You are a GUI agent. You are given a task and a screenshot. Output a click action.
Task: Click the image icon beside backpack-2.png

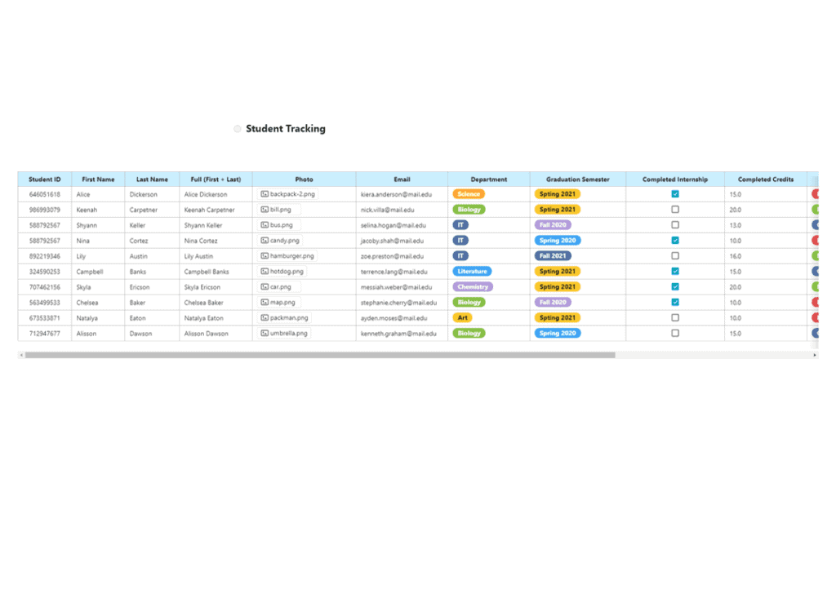tap(265, 194)
